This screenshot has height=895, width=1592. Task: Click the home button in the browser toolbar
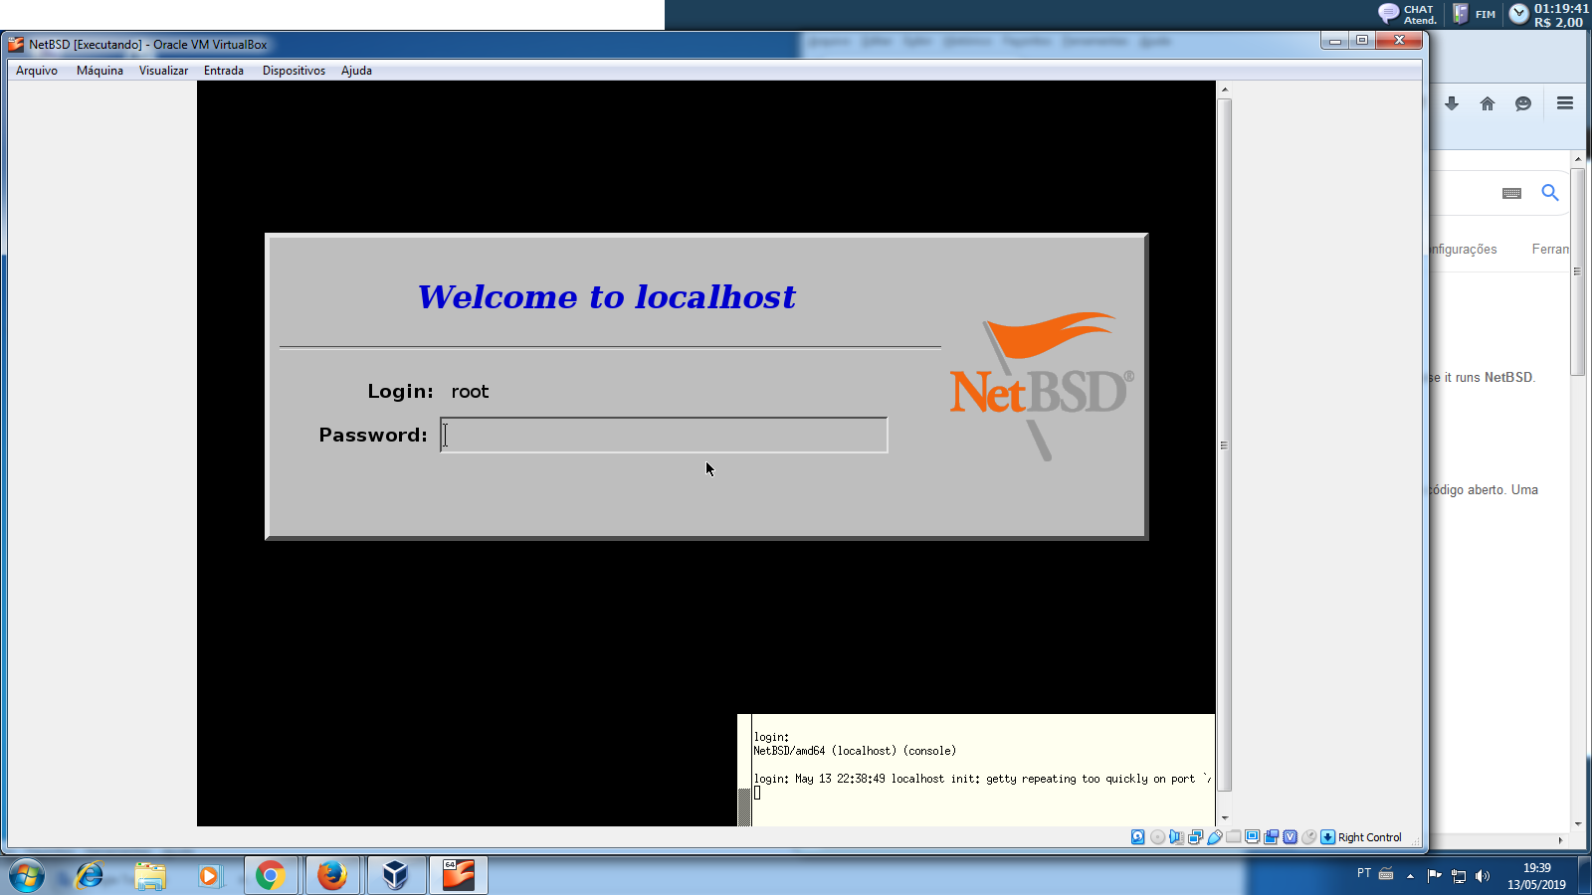tap(1488, 103)
